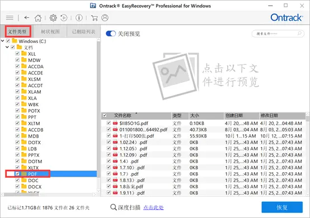Click PDF icon of 1.8备案.pdf

(115, 186)
